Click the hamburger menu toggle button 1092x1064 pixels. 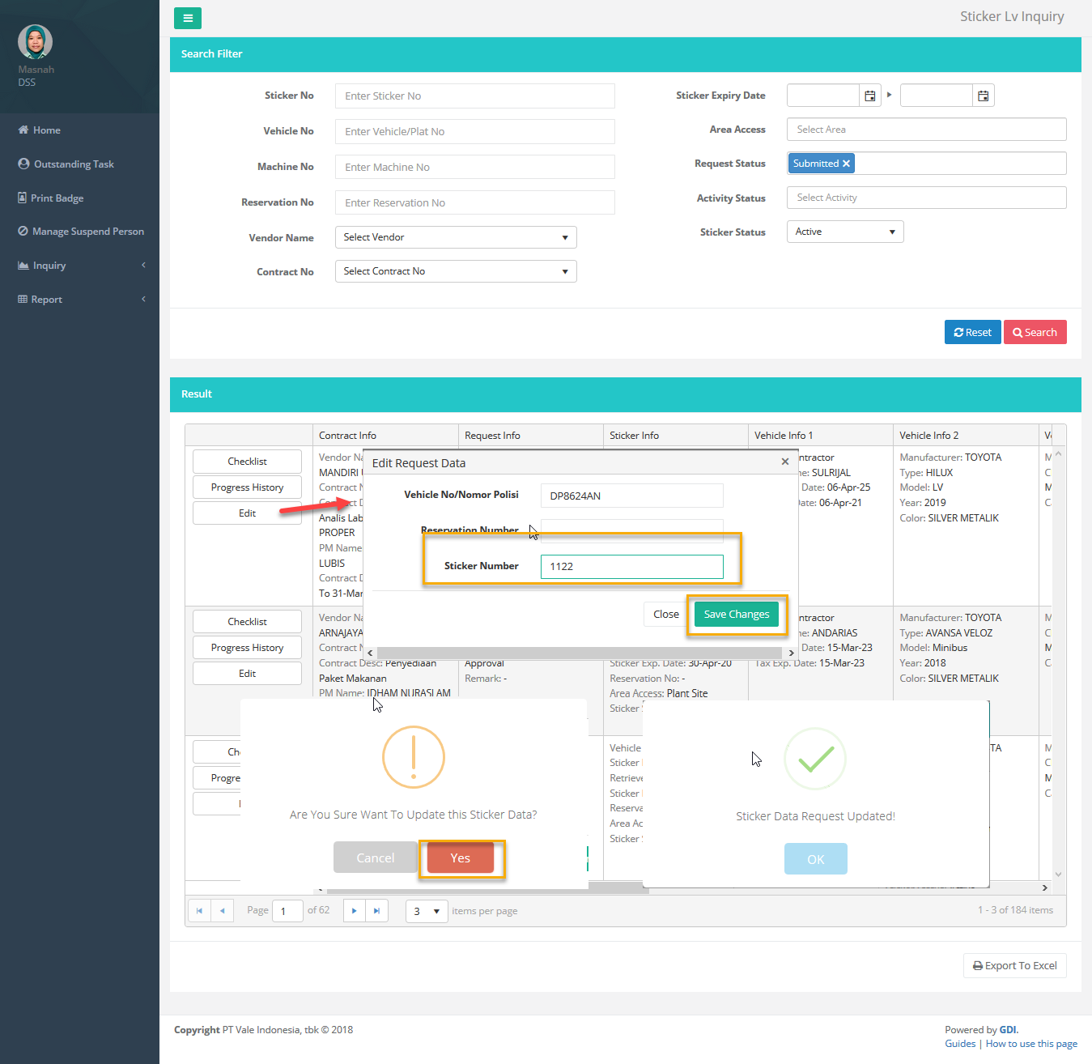coord(188,18)
